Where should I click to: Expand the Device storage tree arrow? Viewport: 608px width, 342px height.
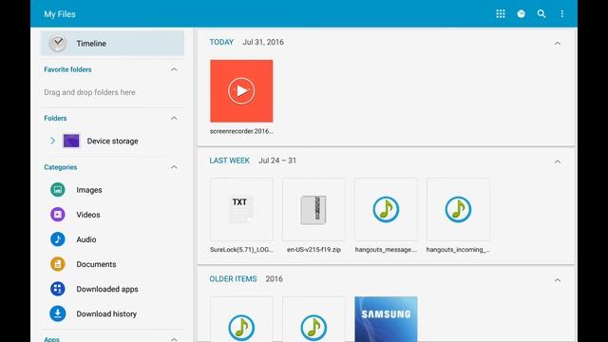(53, 141)
